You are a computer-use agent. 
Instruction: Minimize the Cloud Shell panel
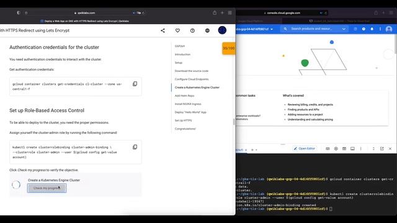pos(373,149)
